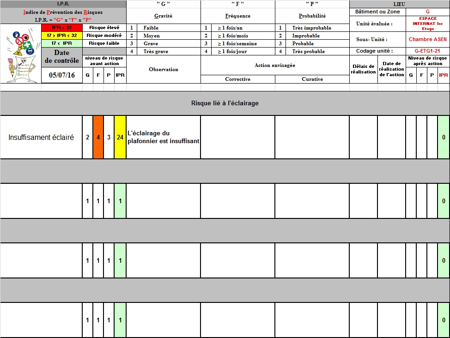Select the "Risque élevé" legend label
Image resolution: width=450 pixels, height=338 pixels.
click(104, 28)
